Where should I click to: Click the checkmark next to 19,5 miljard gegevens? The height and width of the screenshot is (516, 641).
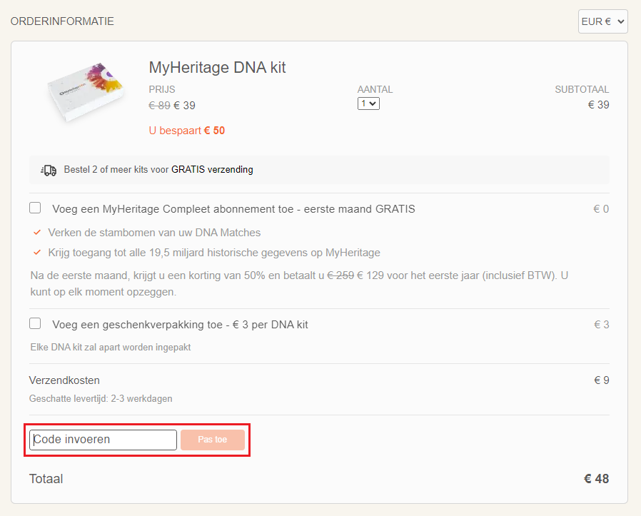(37, 252)
